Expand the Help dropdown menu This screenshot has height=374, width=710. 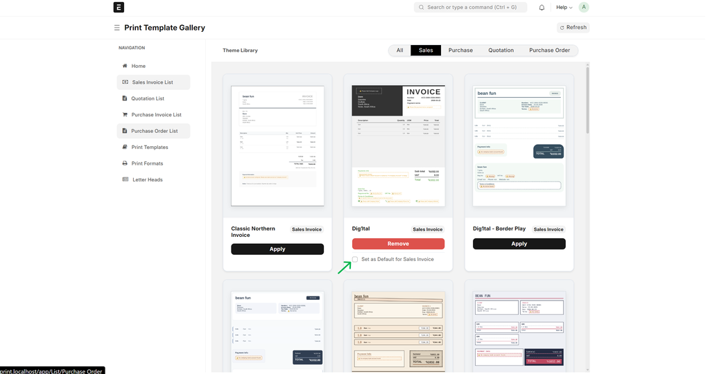(564, 8)
